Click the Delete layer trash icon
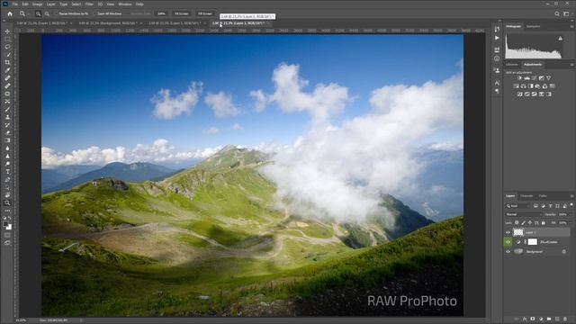 pyautogui.click(x=565, y=319)
